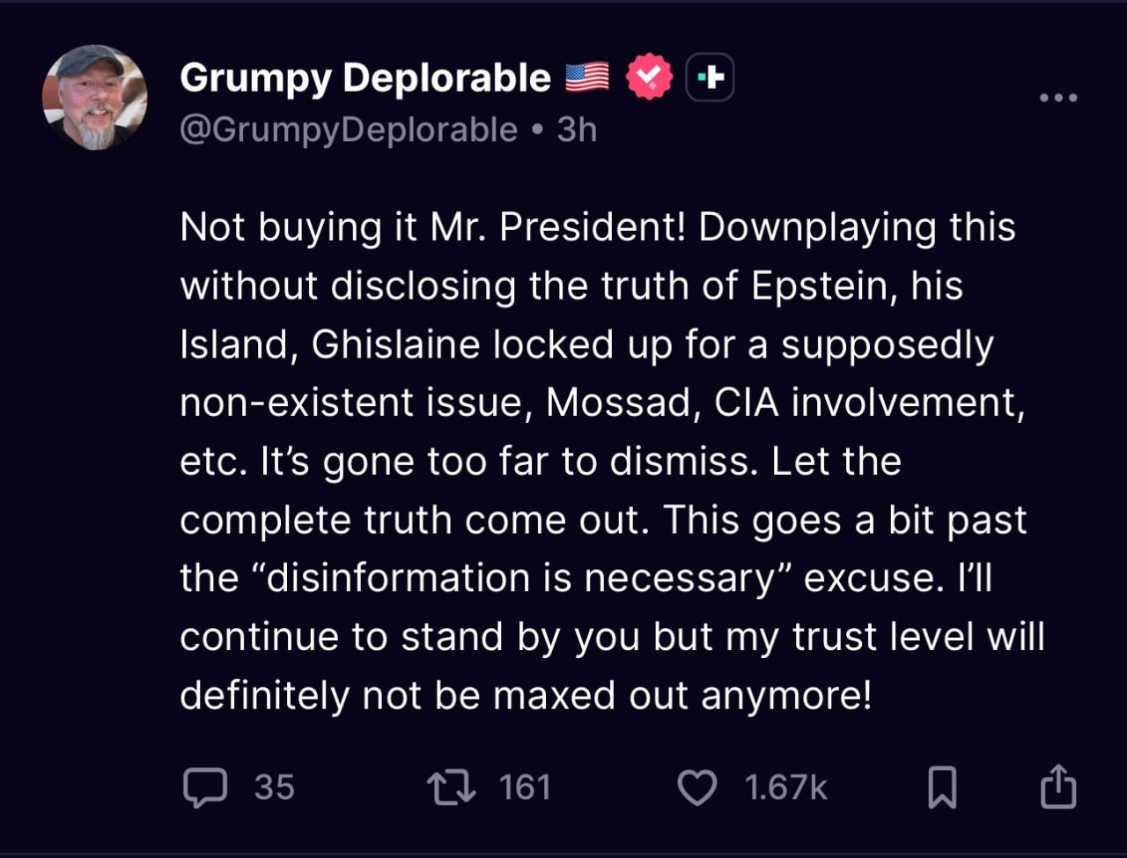The image size is (1127, 858).
Task: Click the pink verified checkmark badge
Action: coord(649,78)
